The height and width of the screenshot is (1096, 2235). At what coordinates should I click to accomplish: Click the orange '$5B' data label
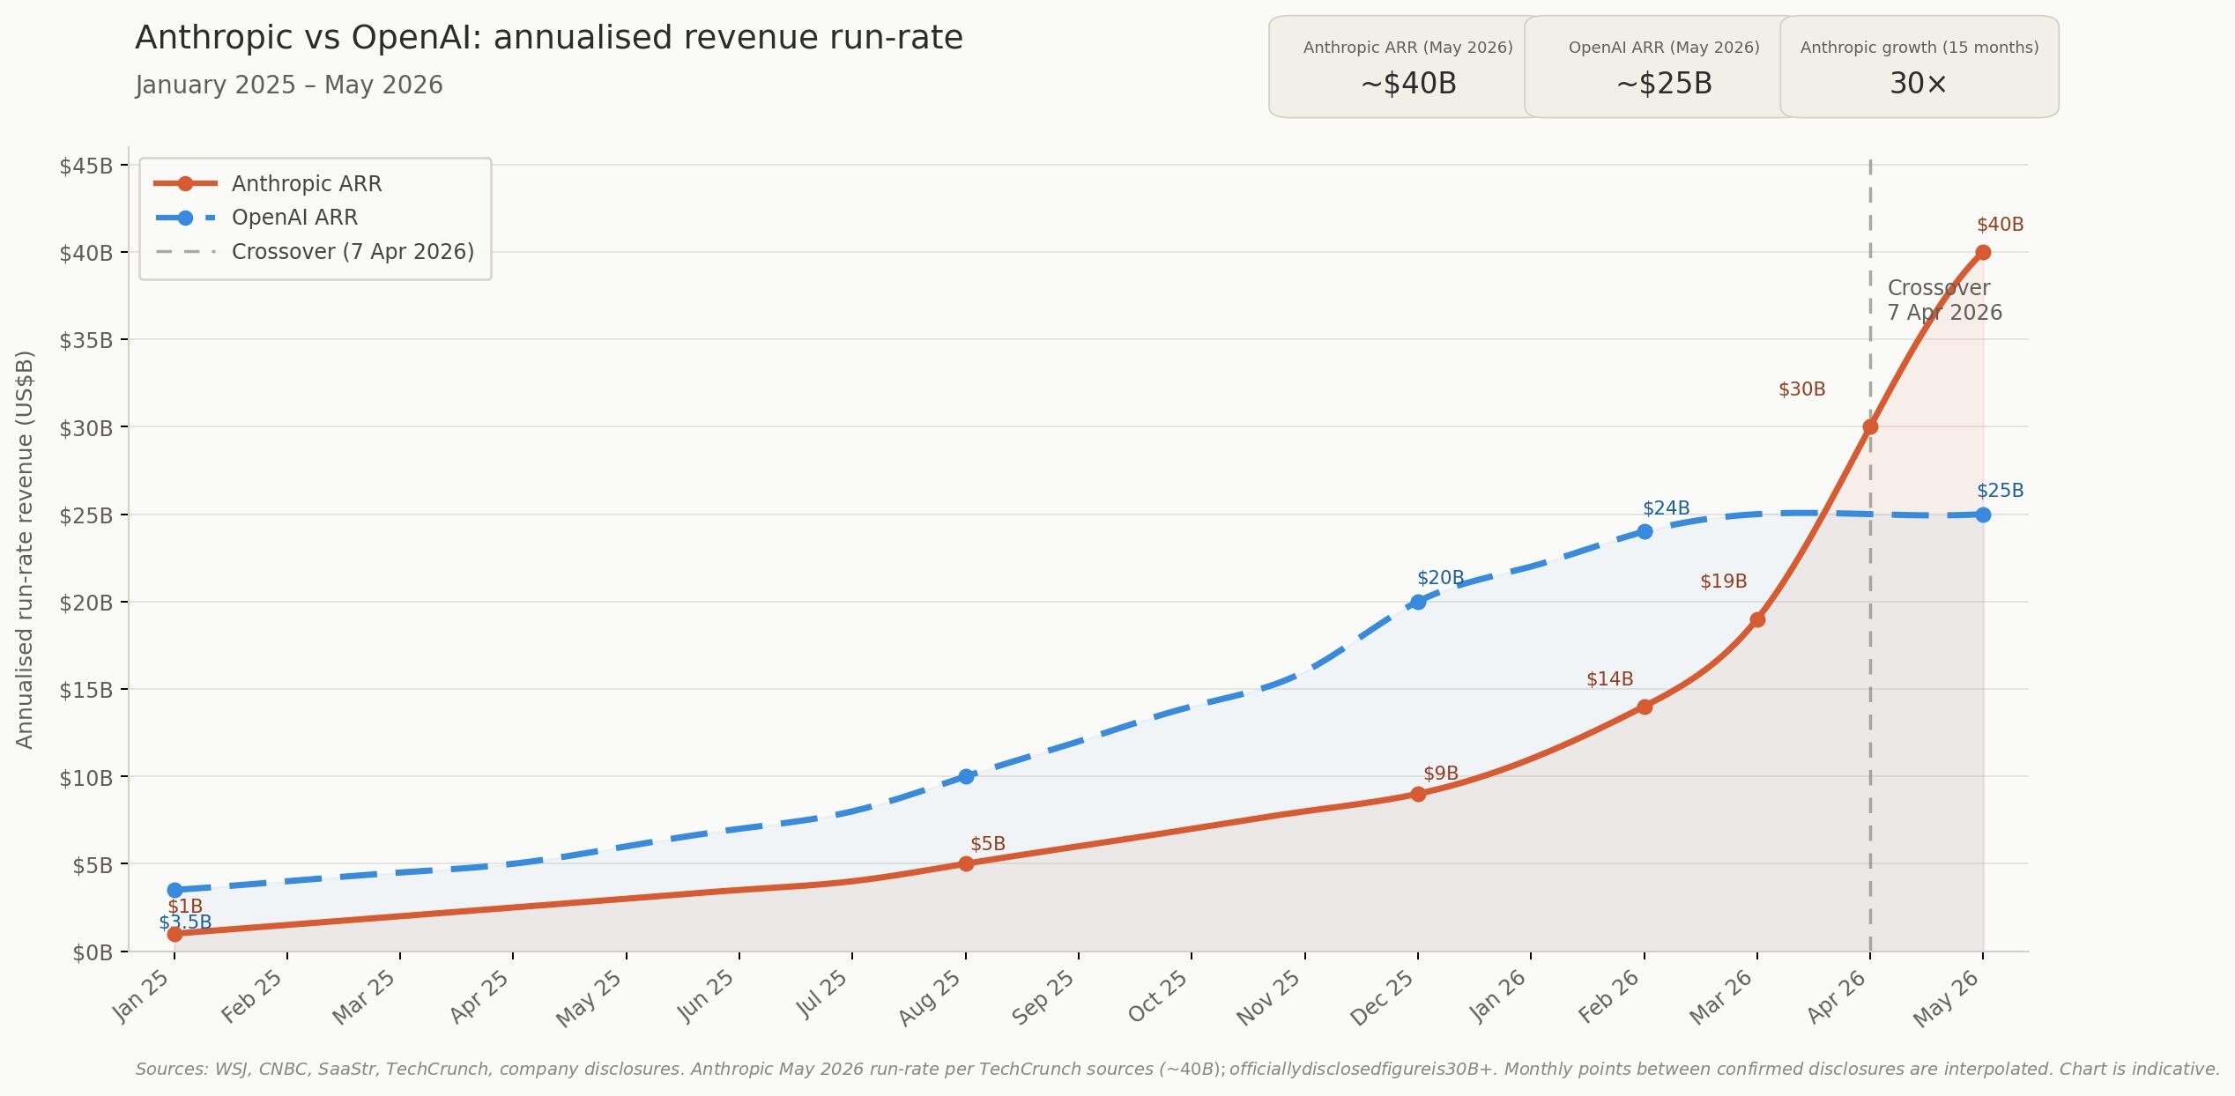pyautogui.click(x=988, y=844)
